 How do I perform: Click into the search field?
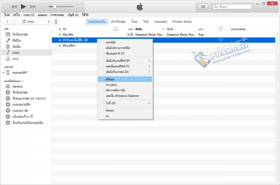pos(232,7)
